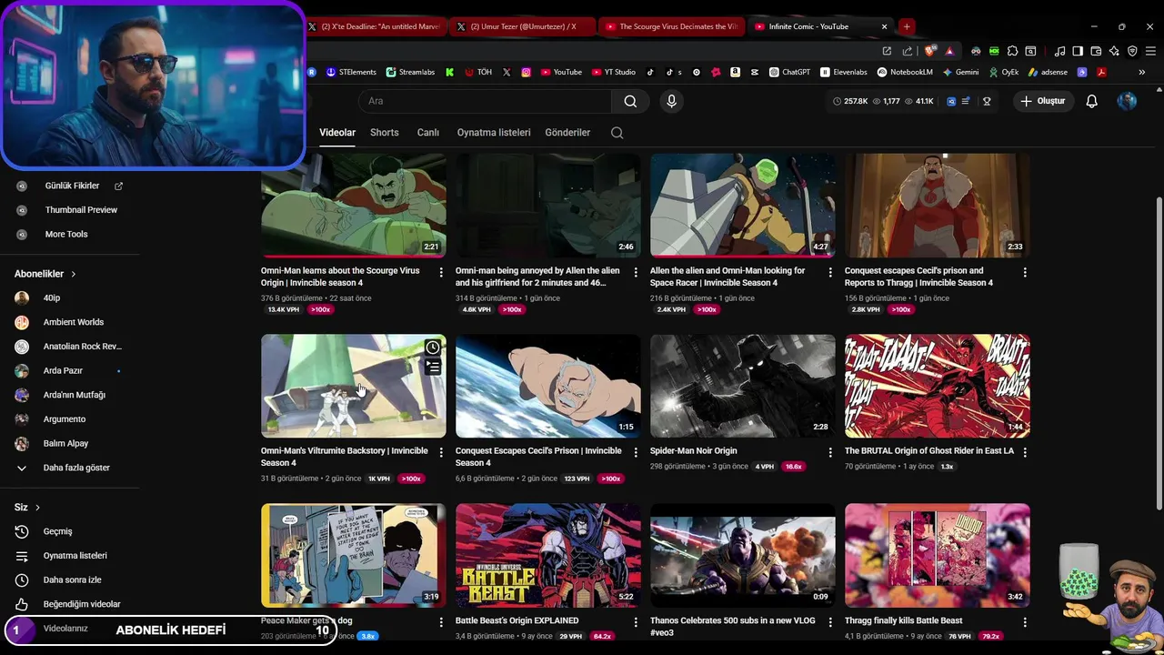Open the Spider-Man Noir Origin thumbnail

coord(742,386)
